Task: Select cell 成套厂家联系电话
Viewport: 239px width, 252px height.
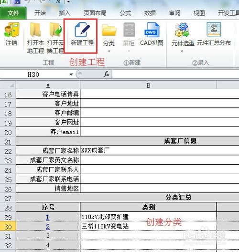Action: [x=48, y=179]
